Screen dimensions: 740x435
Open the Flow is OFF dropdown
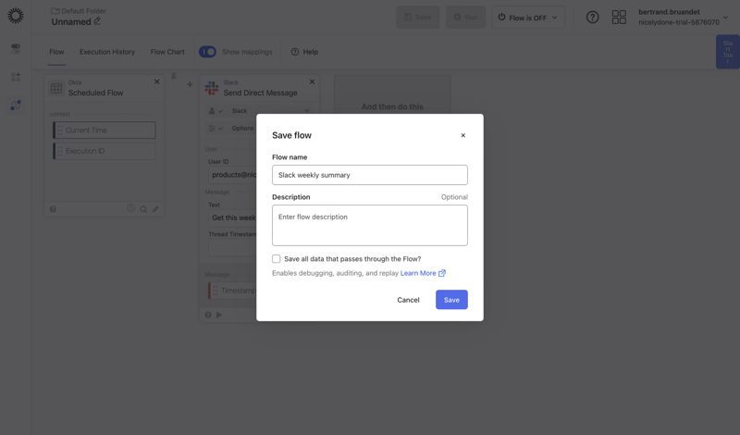pyautogui.click(x=528, y=18)
